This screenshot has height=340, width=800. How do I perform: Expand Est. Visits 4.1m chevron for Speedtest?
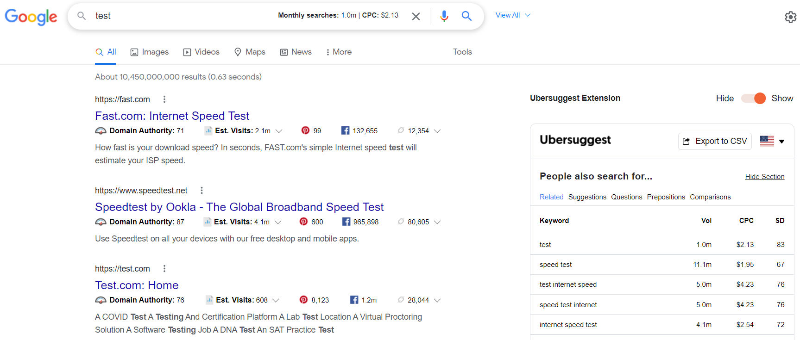[278, 222]
